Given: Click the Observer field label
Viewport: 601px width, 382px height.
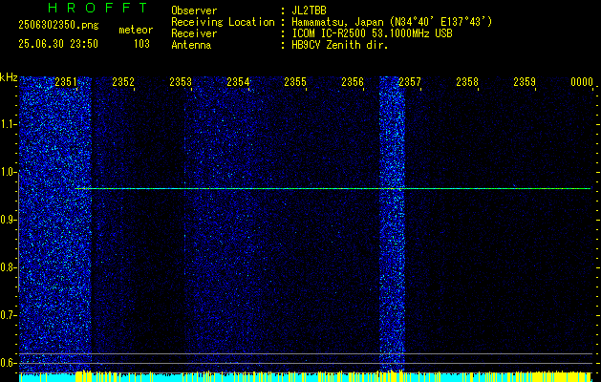Looking at the screenshot, I should point(194,11).
